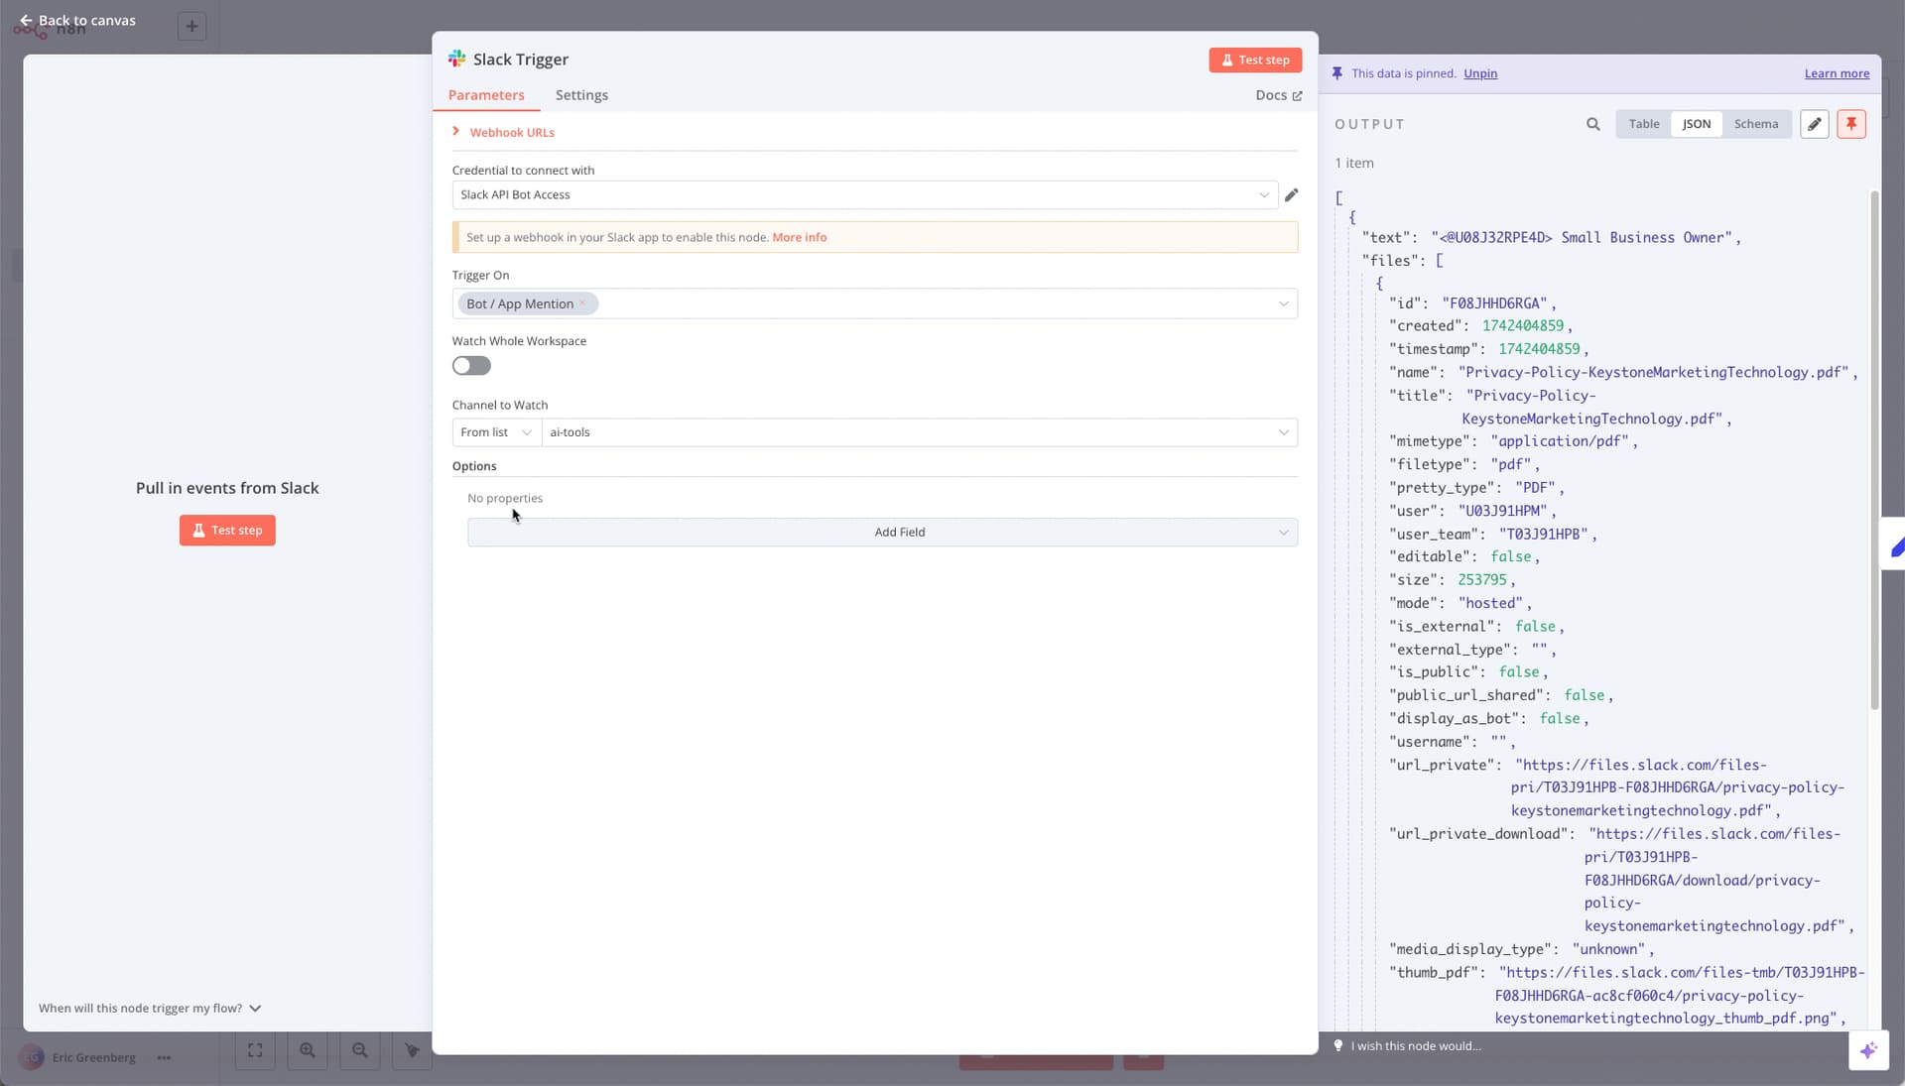This screenshot has height=1086, width=1905.
Task: Switch output view to Schema
Action: point(1756,124)
